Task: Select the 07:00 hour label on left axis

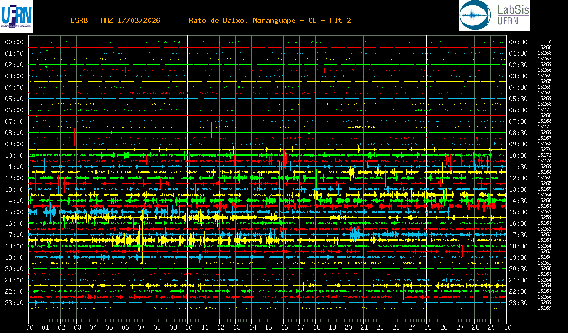Action: click(x=14, y=121)
